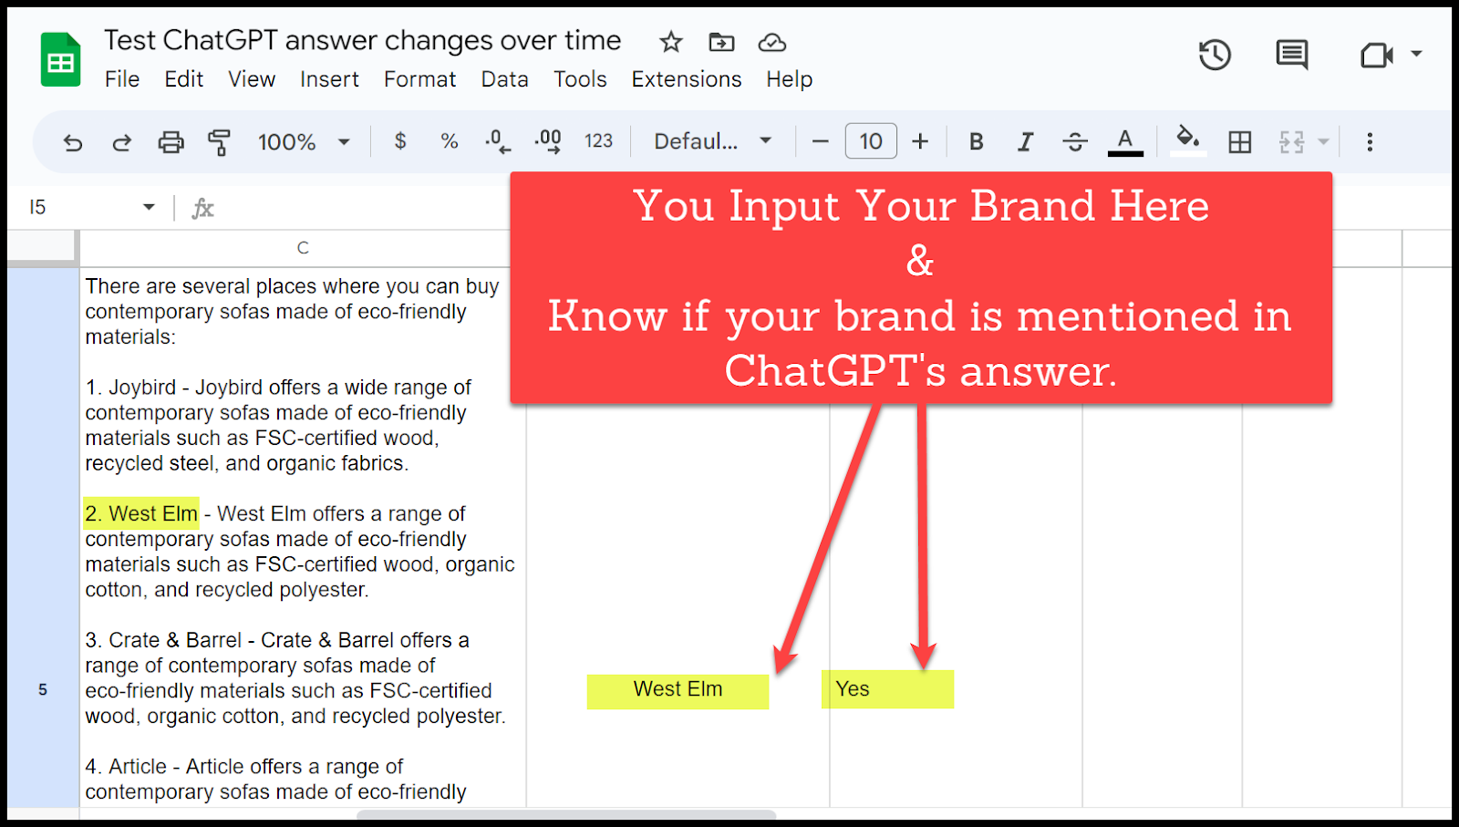Select the fill color tool
The image size is (1459, 827).
(1186, 141)
